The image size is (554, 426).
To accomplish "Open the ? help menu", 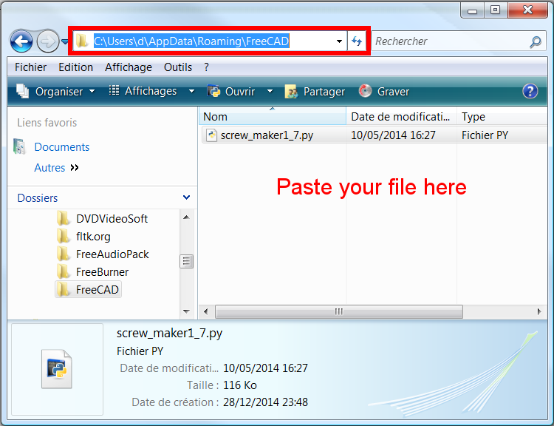I will click(x=206, y=67).
